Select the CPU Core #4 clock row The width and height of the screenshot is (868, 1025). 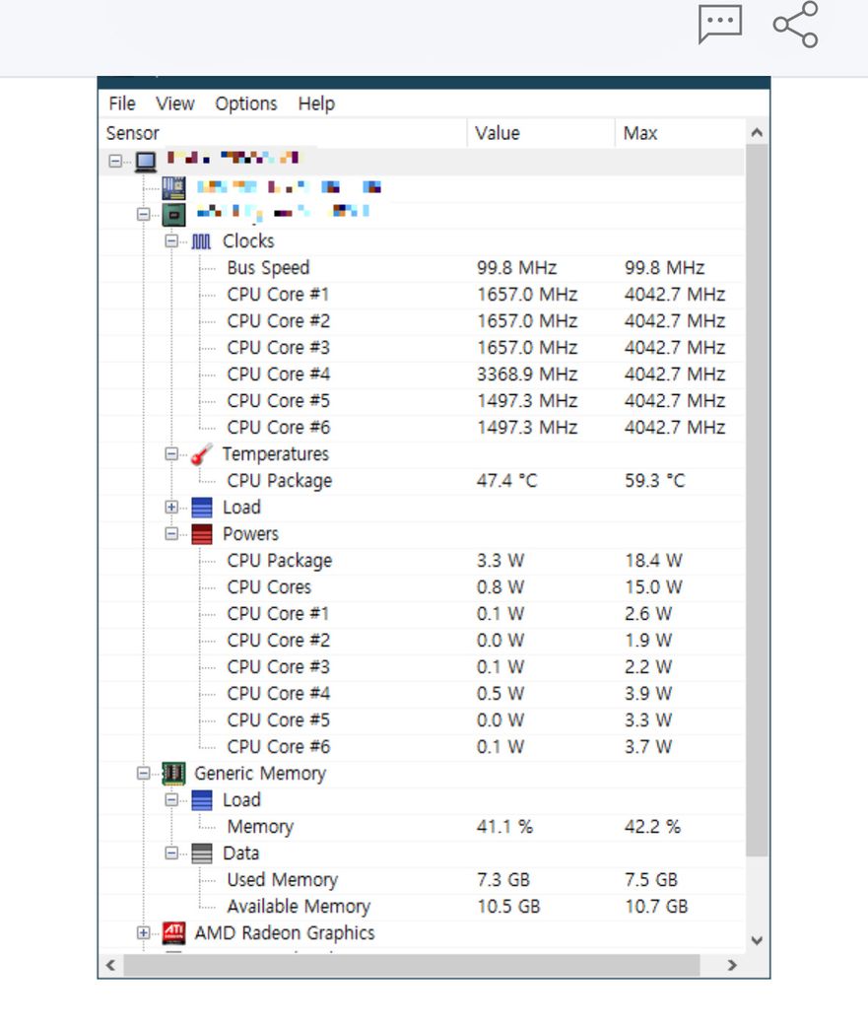pyautogui.click(x=279, y=375)
